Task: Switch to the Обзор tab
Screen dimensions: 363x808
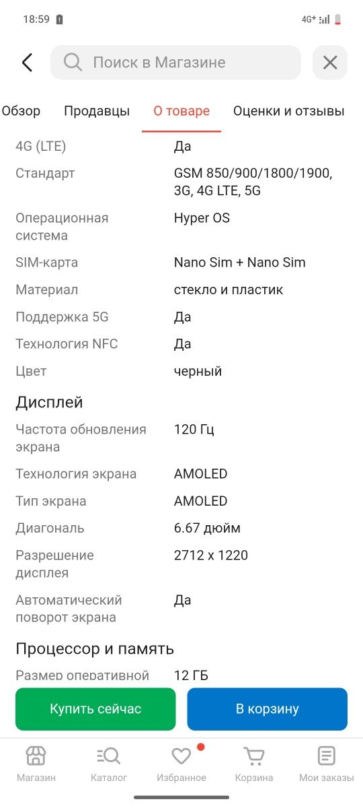Action: (x=21, y=111)
